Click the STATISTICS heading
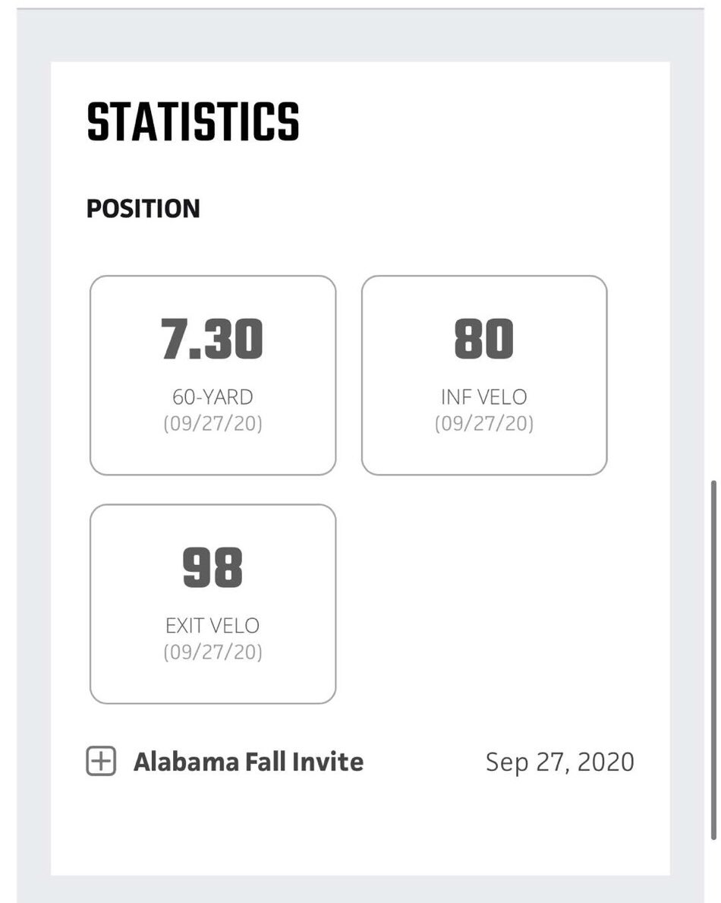The image size is (721, 903). [x=193, y=122]
